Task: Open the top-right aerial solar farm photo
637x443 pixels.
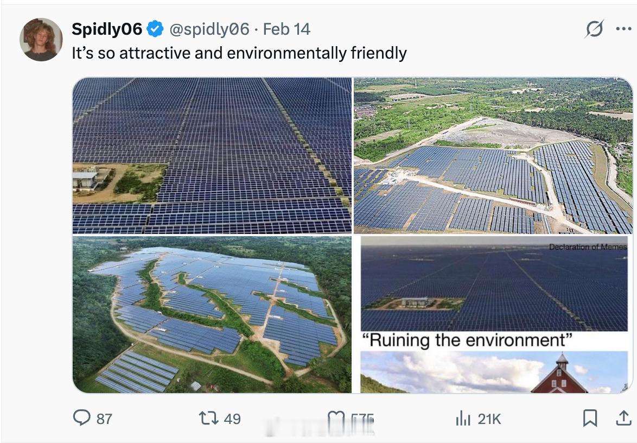Action: [493, 155]
